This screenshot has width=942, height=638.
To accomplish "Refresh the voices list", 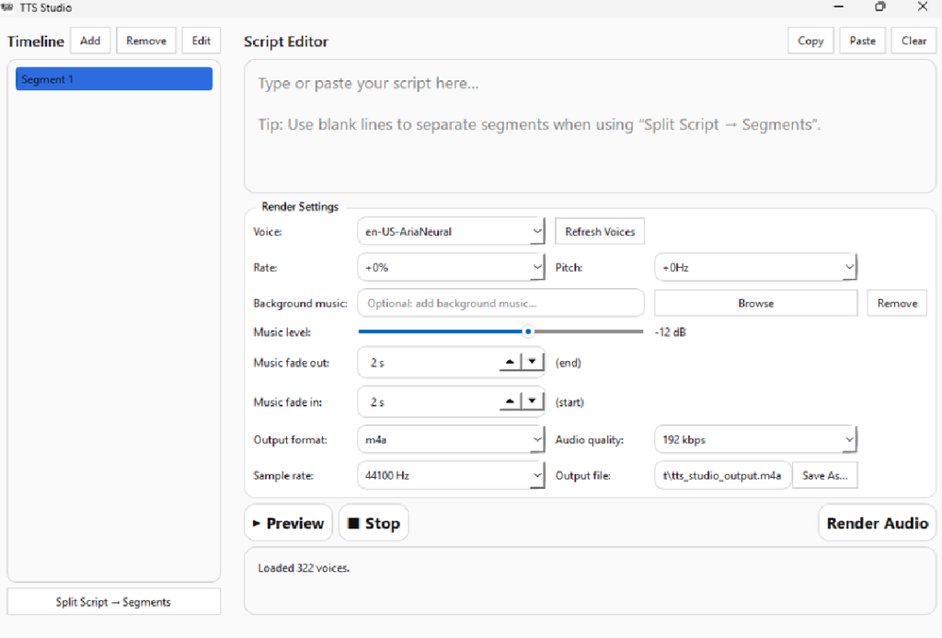I will 600,232.
